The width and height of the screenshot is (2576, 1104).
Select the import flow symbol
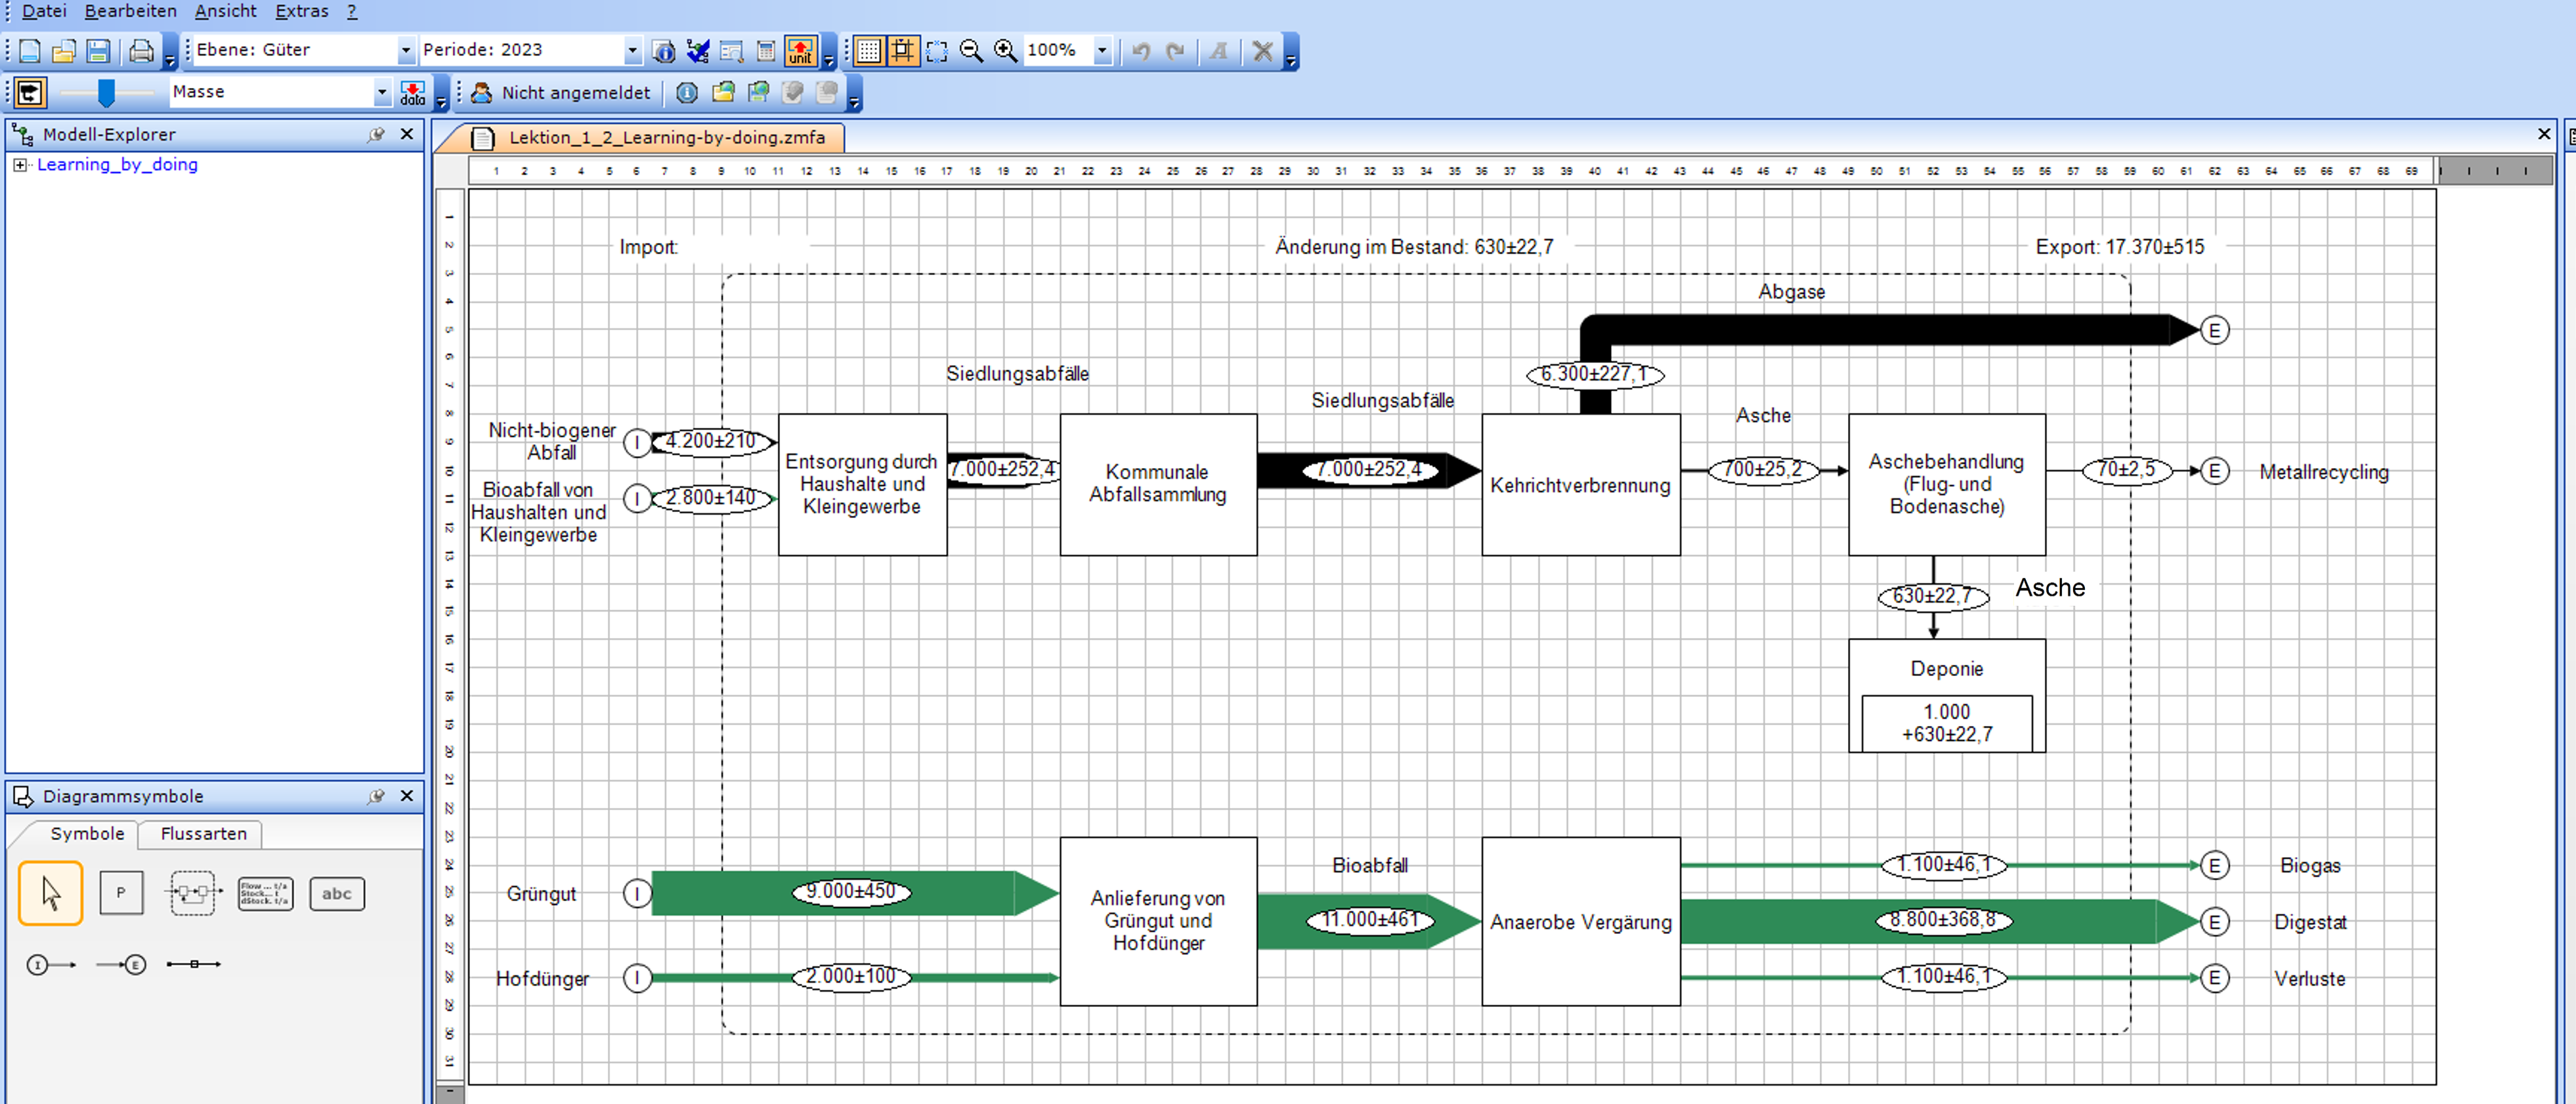pyautogui.click(x=51, y=965)
